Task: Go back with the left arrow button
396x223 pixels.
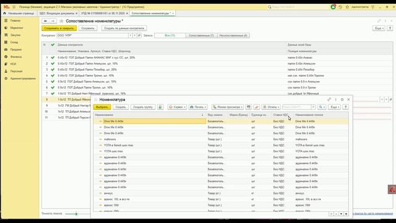Action: (x=45, y=21)
